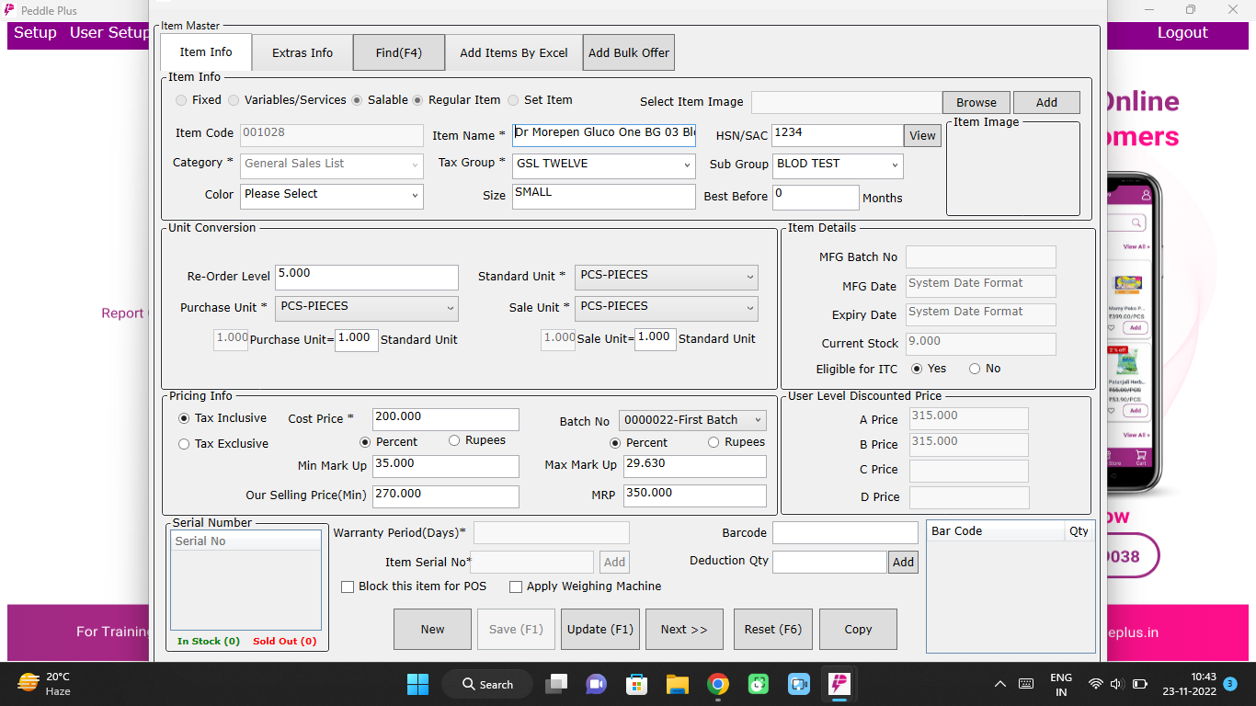
Task: Open the Setup menu
Action: (x=34, y=31)
